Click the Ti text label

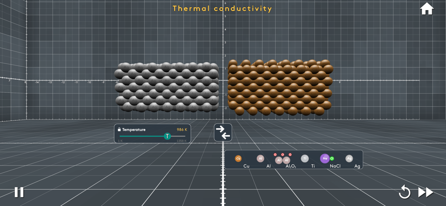pos(313,166)
